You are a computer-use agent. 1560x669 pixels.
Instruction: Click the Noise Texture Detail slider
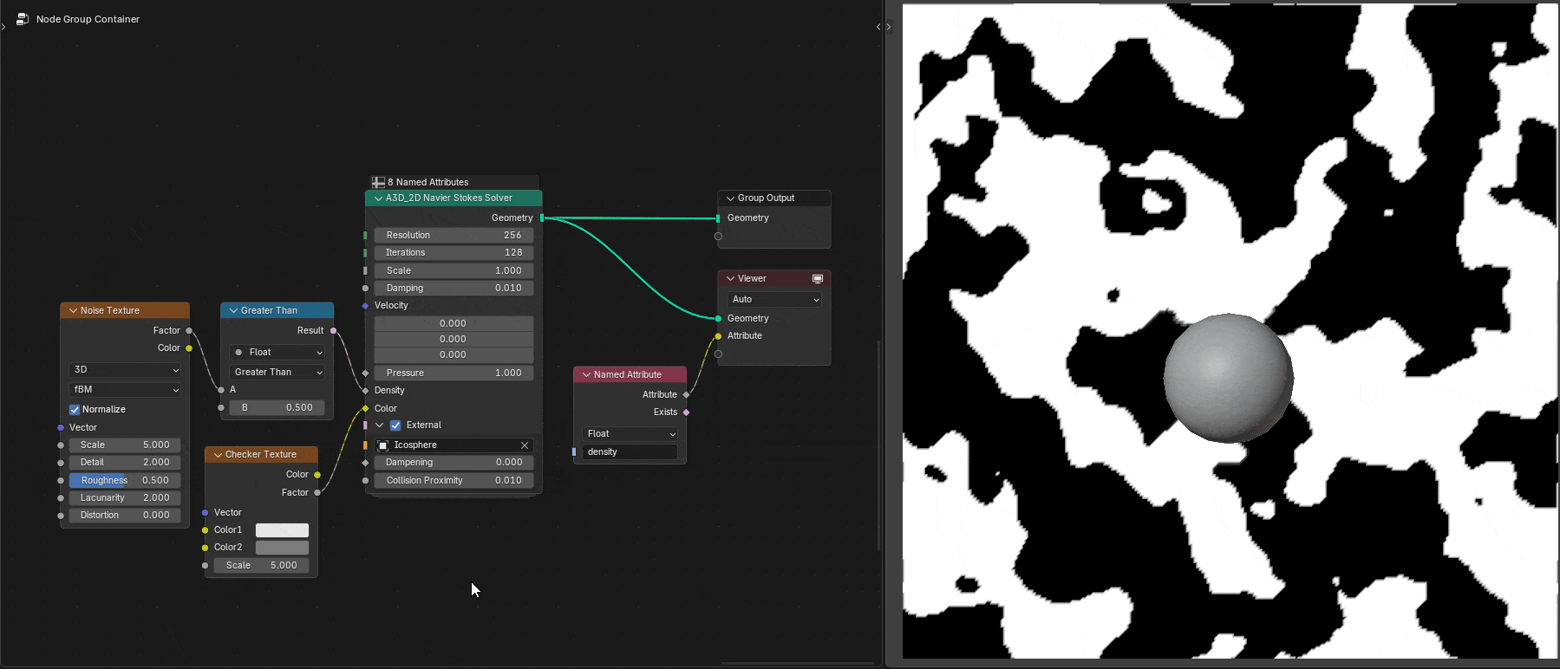(x=125, y=463)
